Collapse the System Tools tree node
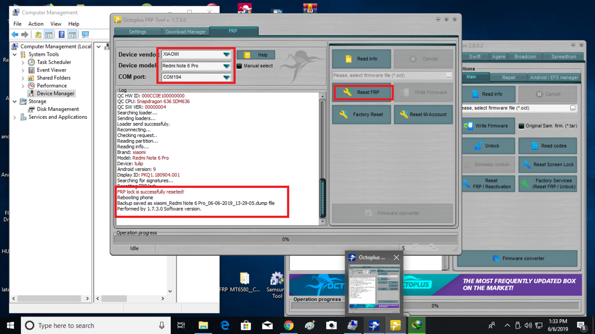Viewport: 595px width, 334px height. [15, 54]
